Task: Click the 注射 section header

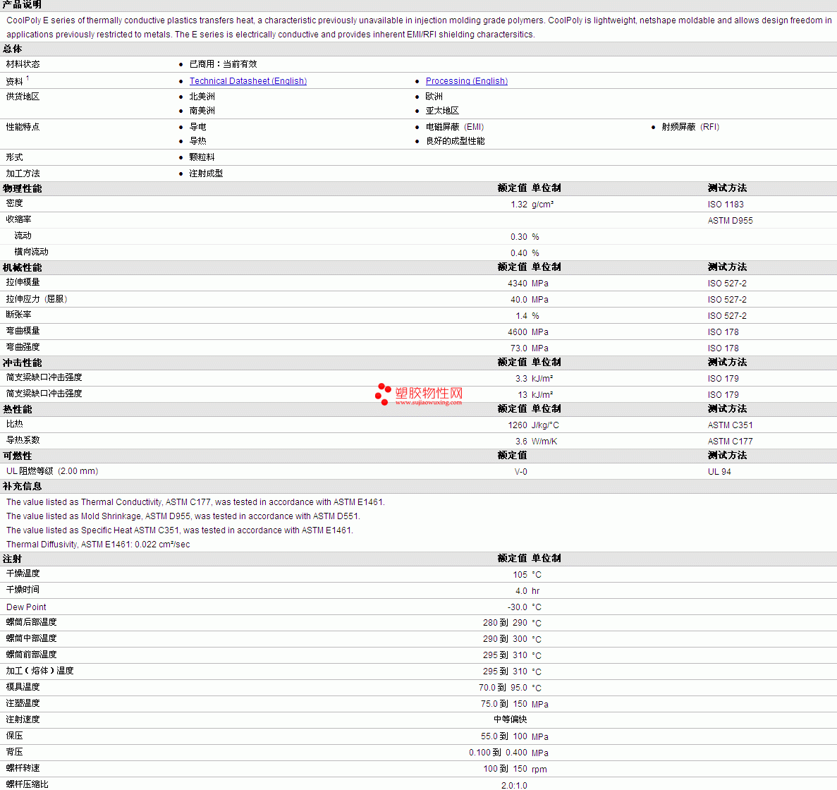Action: [12, 559]
